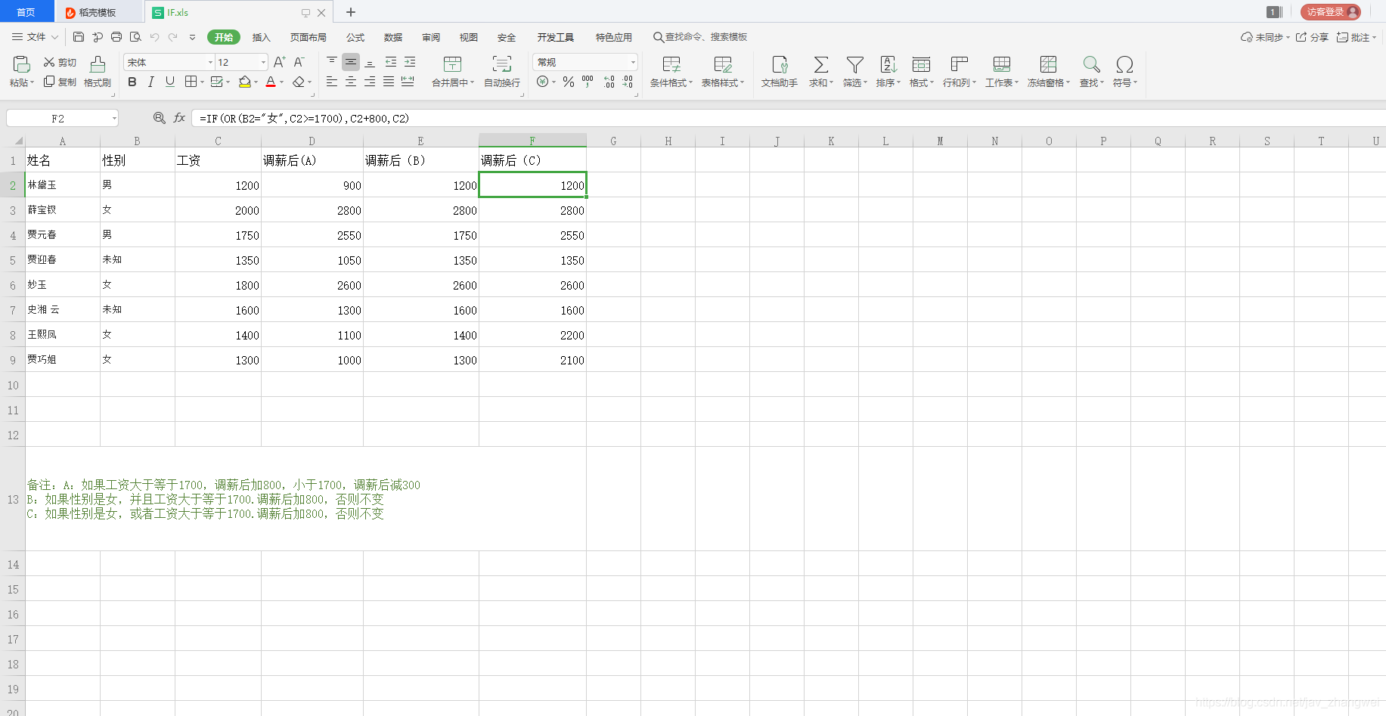Toggle bottom vertical alignment button
The image size is (1386, 716).
[x=370, y=62]
